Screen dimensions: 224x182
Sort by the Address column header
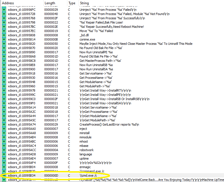click(x=8, y=3)
